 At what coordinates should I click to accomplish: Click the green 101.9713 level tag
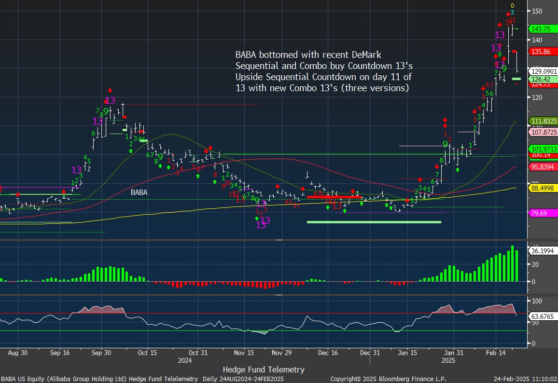pyautogui.click(x=544, y=149)
